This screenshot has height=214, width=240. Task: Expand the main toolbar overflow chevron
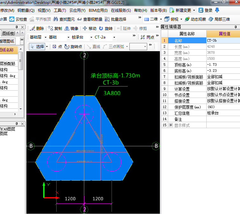click(x=140, y=17)
